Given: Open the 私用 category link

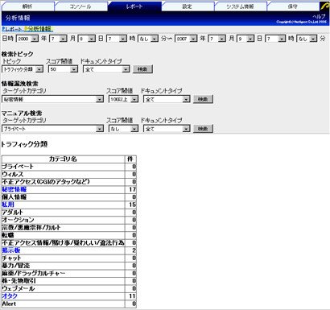Looking at the screenshot, I should coord(8,205).
